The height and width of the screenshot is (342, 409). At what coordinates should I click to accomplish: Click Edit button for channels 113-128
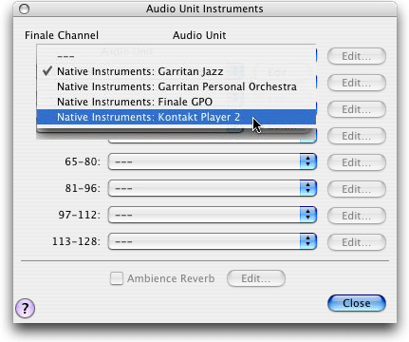click(x=357, y=242)
